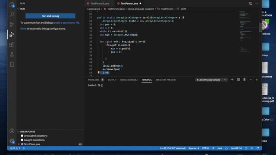Switch to the TestPerson2.java tab
The height and width of the screenshot is (155, 276).
point(100,3)
